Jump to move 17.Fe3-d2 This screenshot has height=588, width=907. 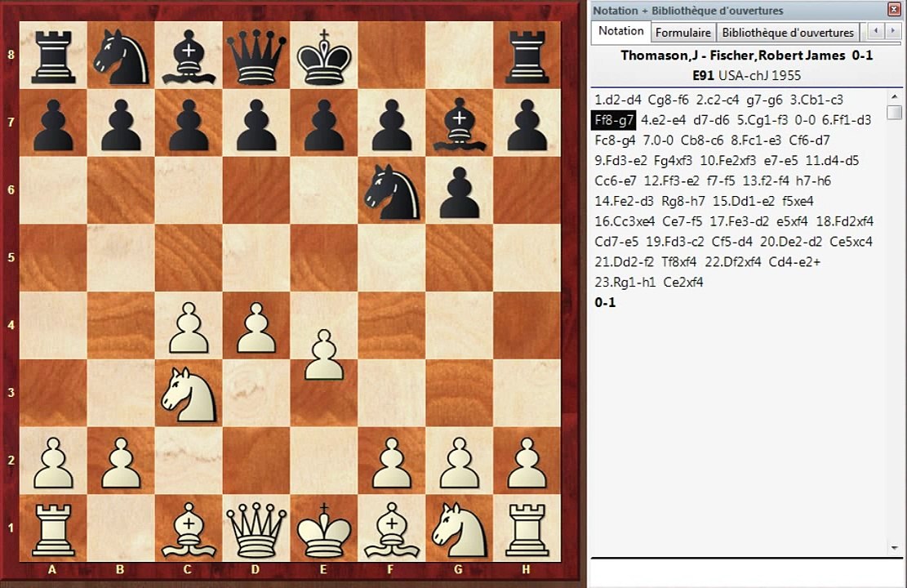coord(740,221)
